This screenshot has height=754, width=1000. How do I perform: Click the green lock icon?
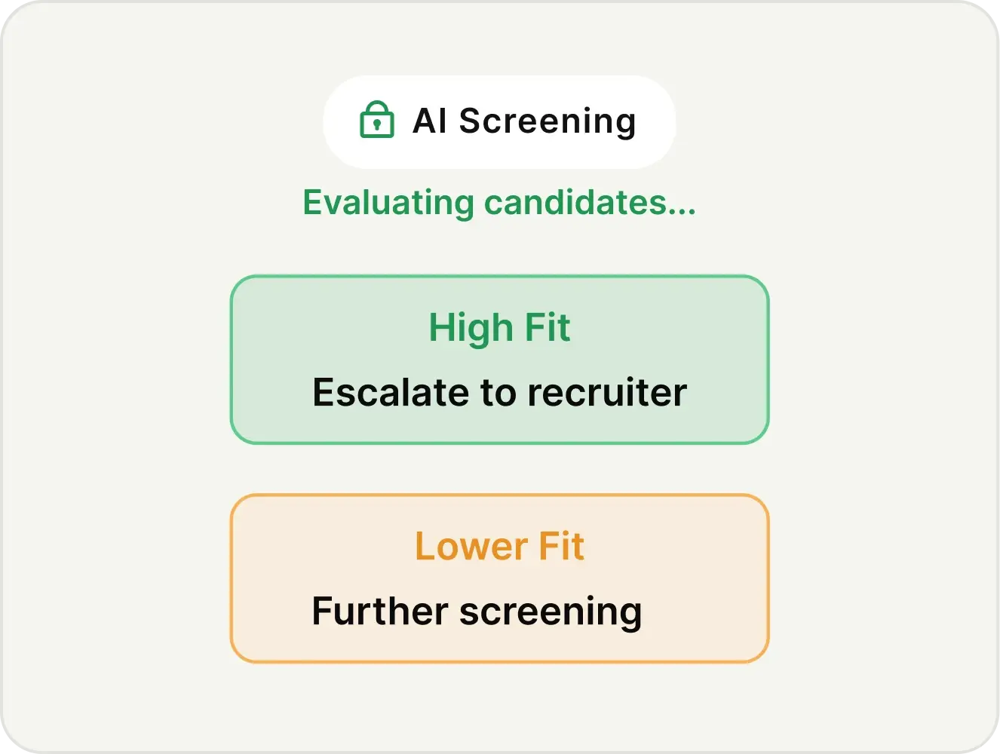point(376,120)
